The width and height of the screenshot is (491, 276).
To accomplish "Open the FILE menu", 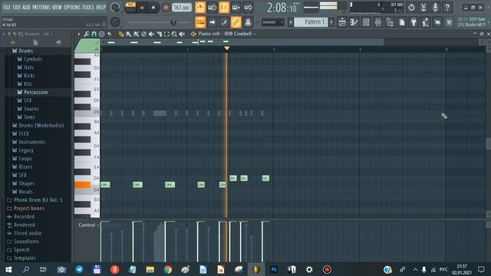I will [7, 7].
